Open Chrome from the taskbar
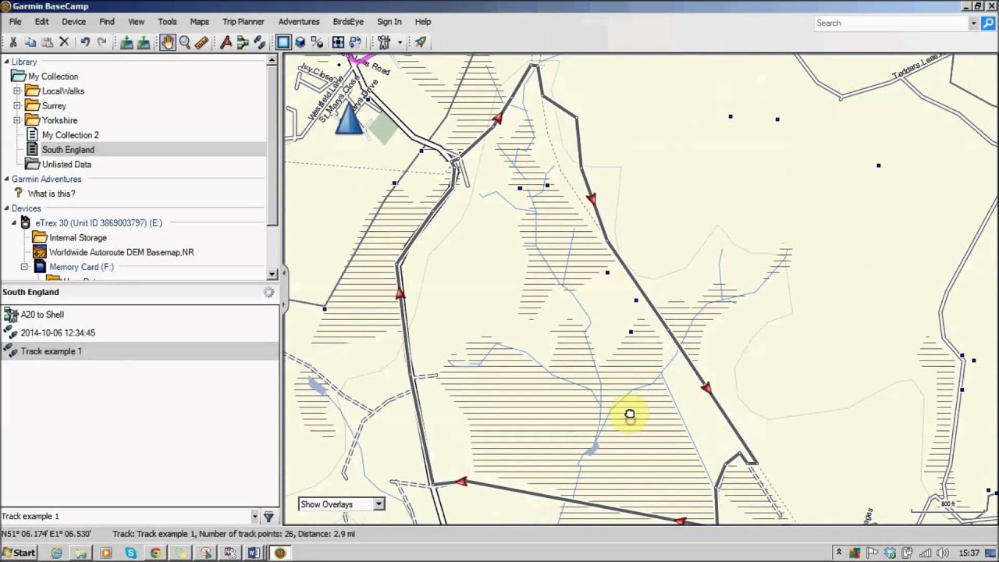This screenshot has height=562, width=999. point(155,553)
